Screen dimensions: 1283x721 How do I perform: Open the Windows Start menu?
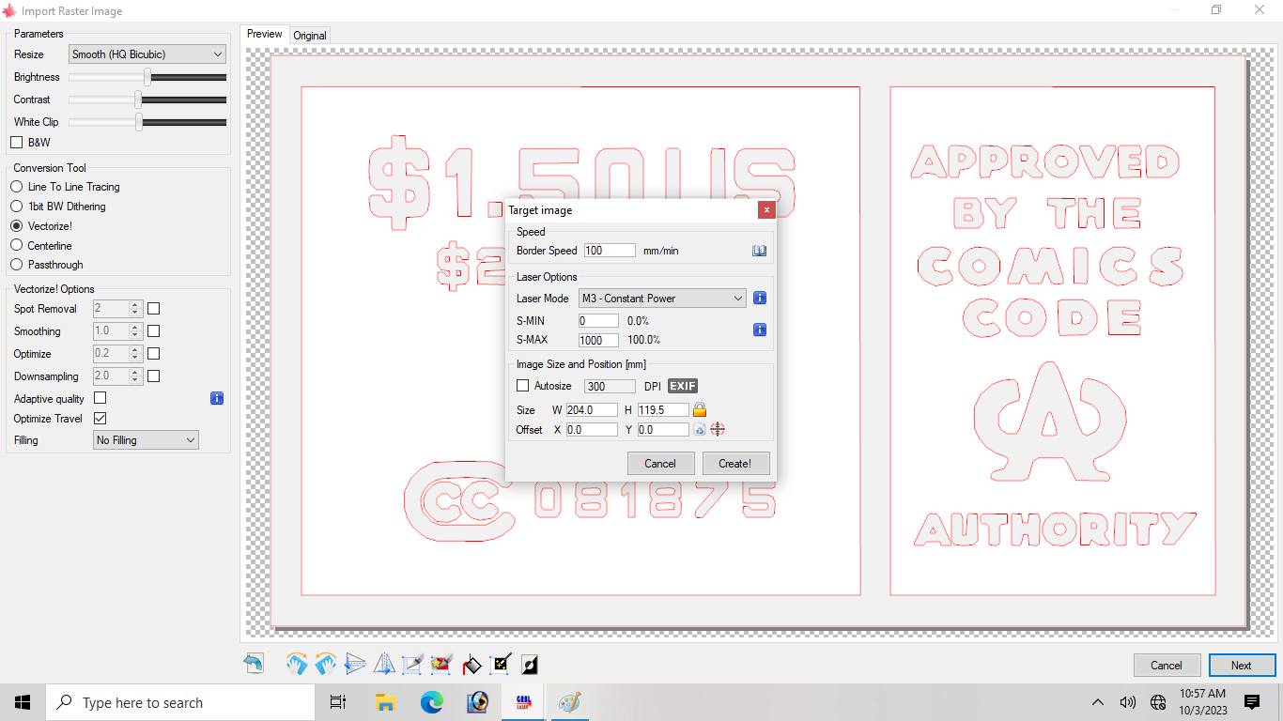[x=23, y=702]
